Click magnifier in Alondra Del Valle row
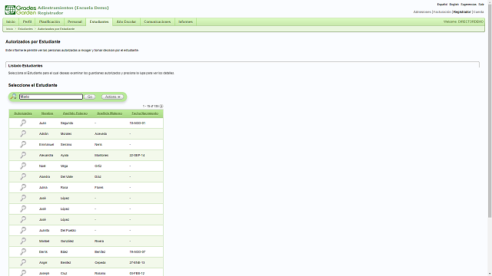Image resolution: width=492 pixels, height=276 pixels. [23, 176]
